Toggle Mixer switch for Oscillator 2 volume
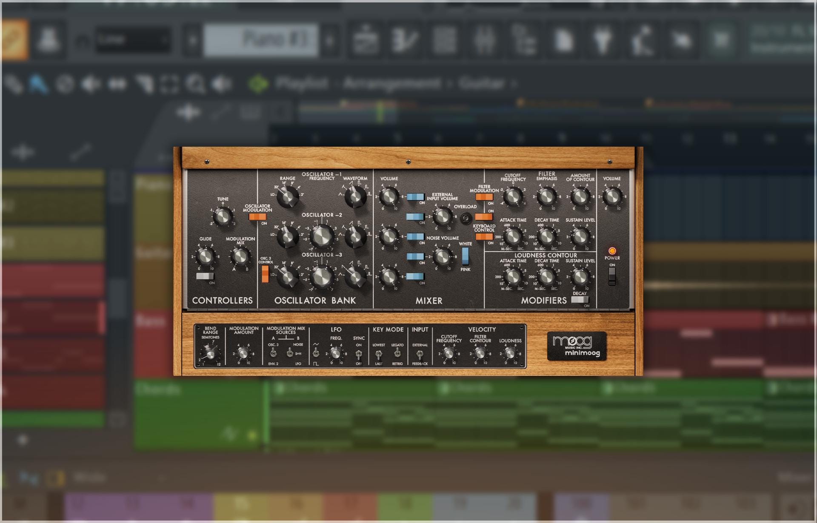Viewport: 817px width, 523px height. point(415,237)
